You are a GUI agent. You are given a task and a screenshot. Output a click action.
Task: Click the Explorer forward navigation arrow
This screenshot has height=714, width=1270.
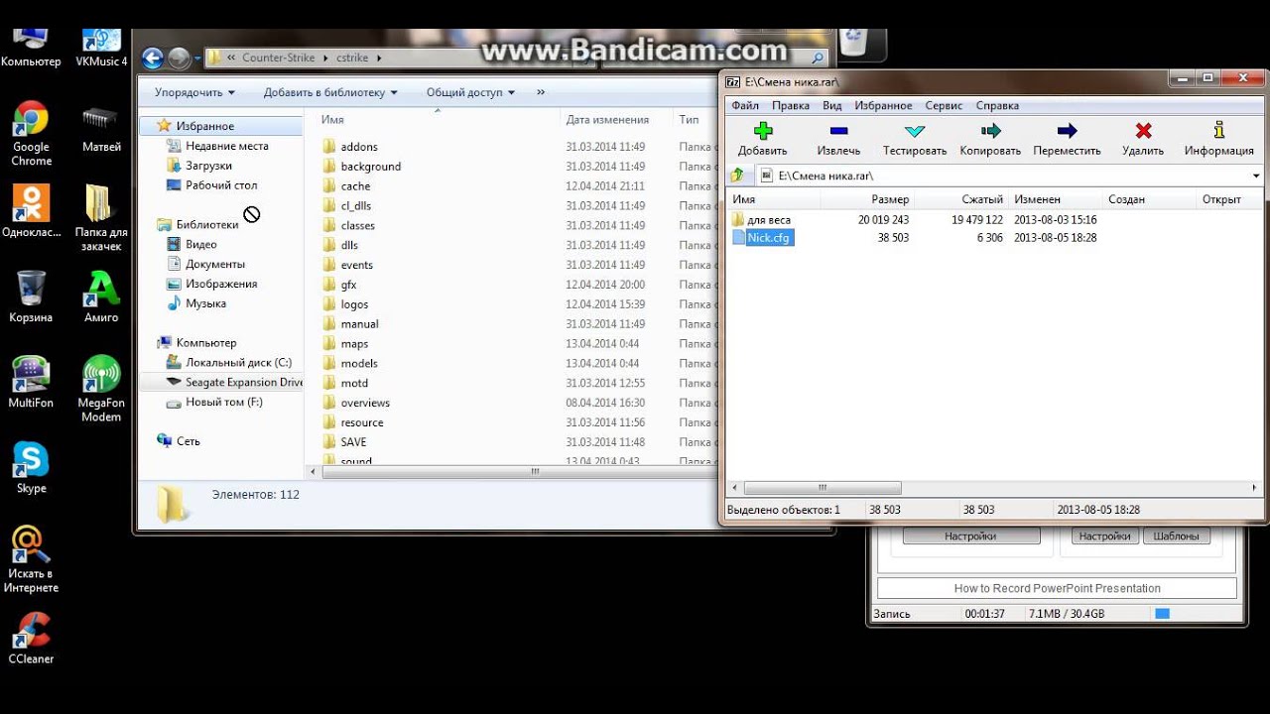179,59
